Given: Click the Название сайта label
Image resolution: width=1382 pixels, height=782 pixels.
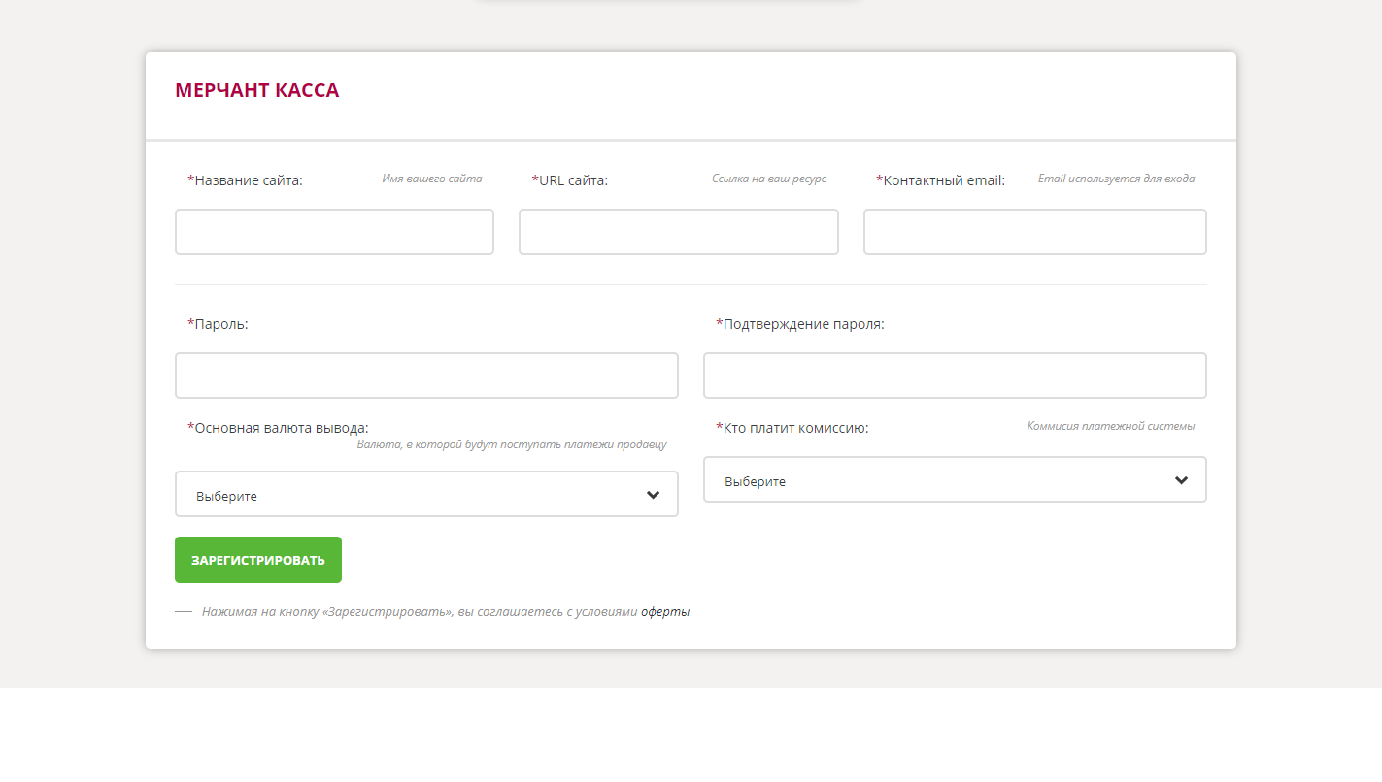Looking at the screenshot, I should click(249, 180).
